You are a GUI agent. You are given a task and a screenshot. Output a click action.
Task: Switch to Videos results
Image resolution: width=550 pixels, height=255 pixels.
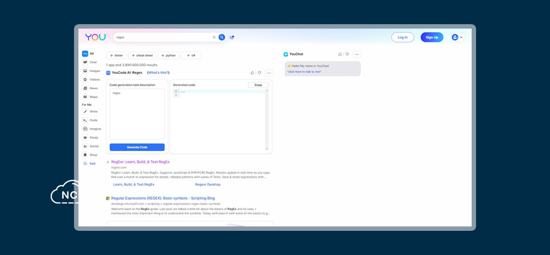(91, 80)
